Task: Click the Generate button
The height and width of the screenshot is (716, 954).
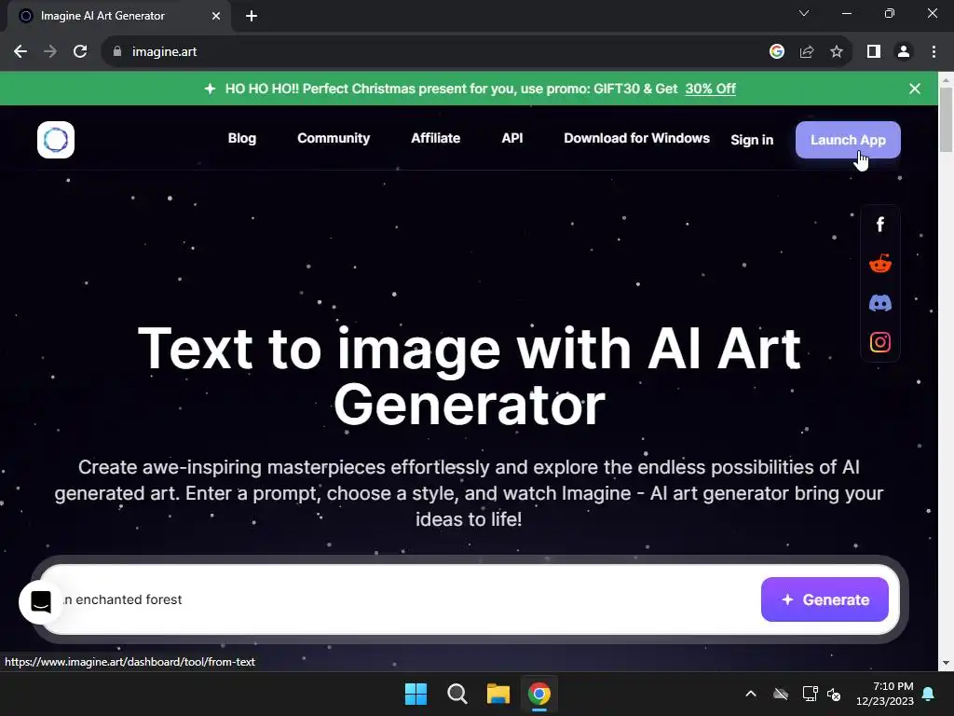Action: [825, 599]
